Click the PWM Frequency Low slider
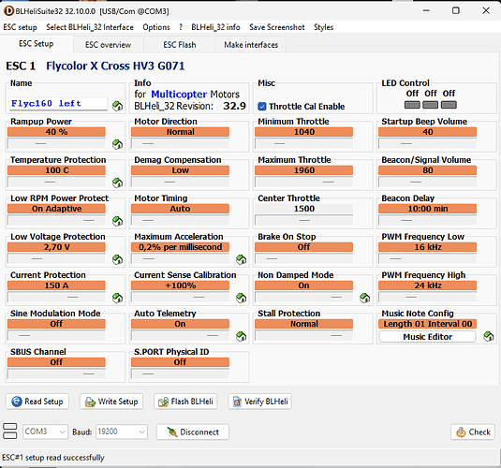Screen dimensions: 501x468 coord(428,258)
